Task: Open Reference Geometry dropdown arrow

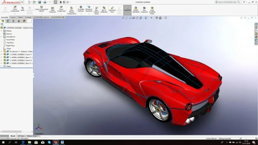Action: click(89, 14)
